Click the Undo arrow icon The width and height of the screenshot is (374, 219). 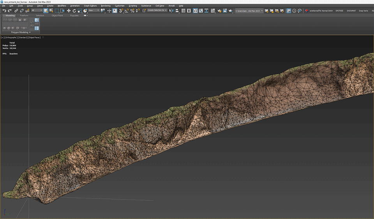4,11
